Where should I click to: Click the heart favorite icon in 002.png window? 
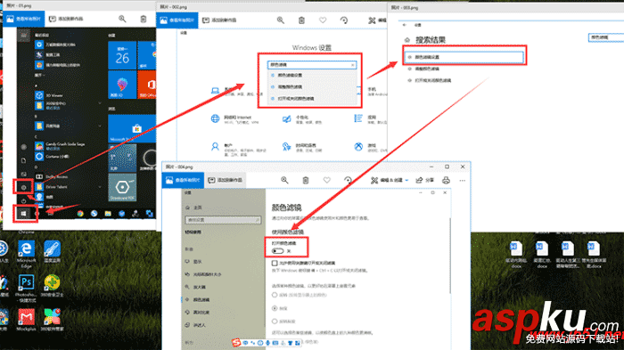(323, 20)
